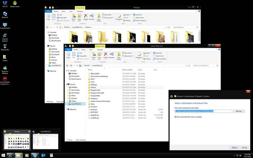Click New folder icon in Picture window ribbon

point(99,17)
